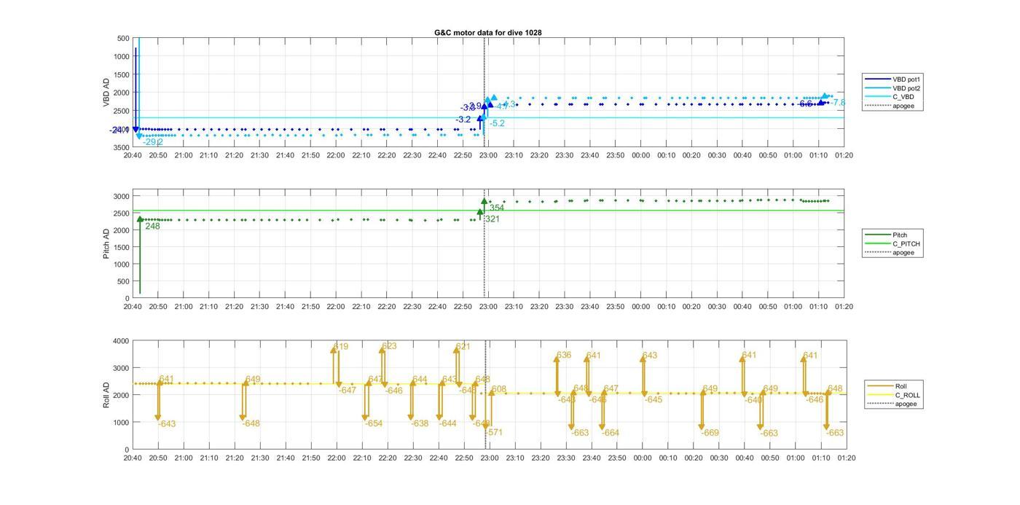This screenshot has width=1020, height=505.
Task: Click the '00:00' x-tick on the Pitch plot
Action: pos(641,307)
